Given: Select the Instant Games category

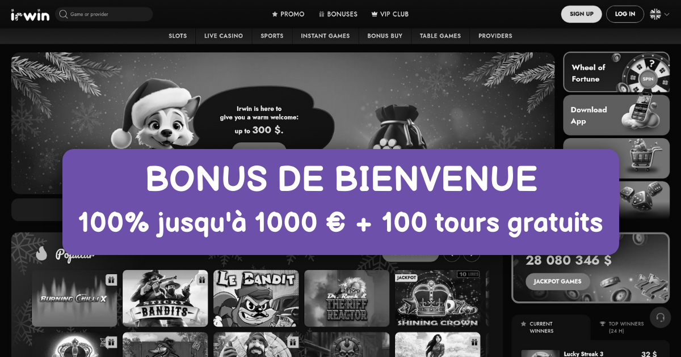Looking at the screenshot, I should click(326, 36).
